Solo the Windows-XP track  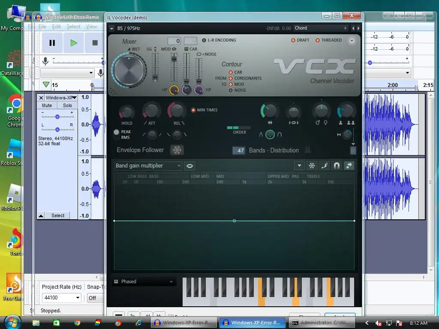(67, 105)
